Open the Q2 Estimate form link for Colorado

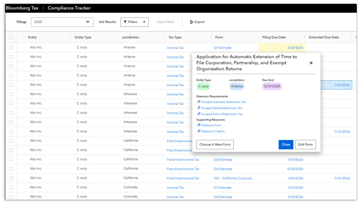223,197
